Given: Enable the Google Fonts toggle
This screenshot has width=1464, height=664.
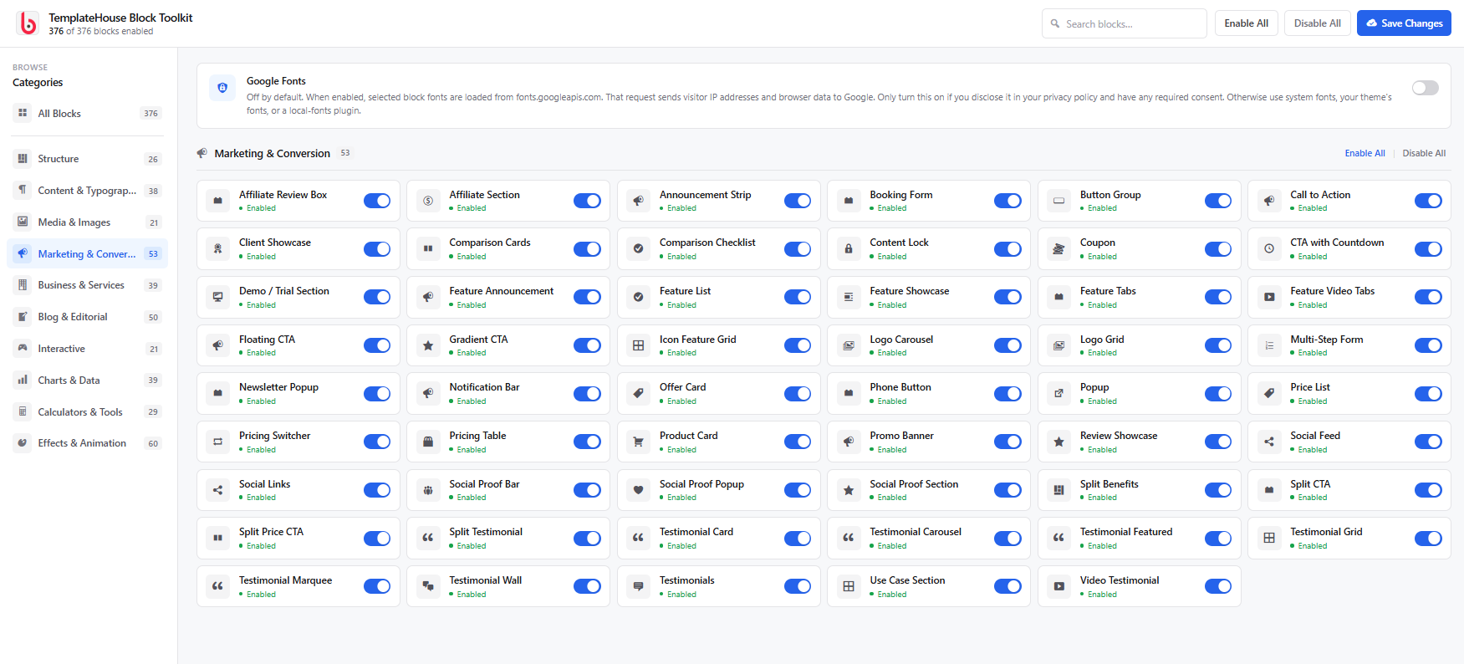Looking at the screenshot, I should (1426, 88).
